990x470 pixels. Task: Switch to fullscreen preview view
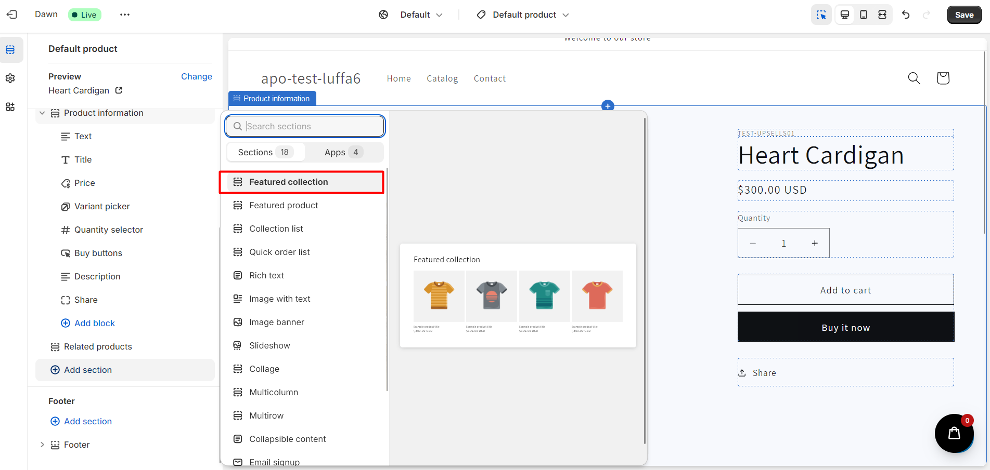(x=882, y=15)
